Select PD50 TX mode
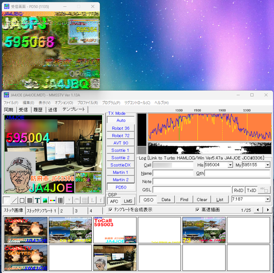The image size is (274, 273). [x=121, y=187]
